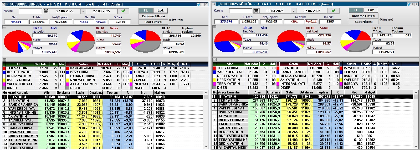Click equals sign button between dates, right window
The width and height of the screenshot is (420, 150).
[x=294, y=11]
